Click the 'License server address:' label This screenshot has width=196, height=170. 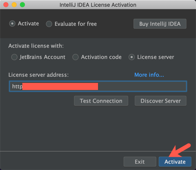pyautogui.click(x=38, y=75)
